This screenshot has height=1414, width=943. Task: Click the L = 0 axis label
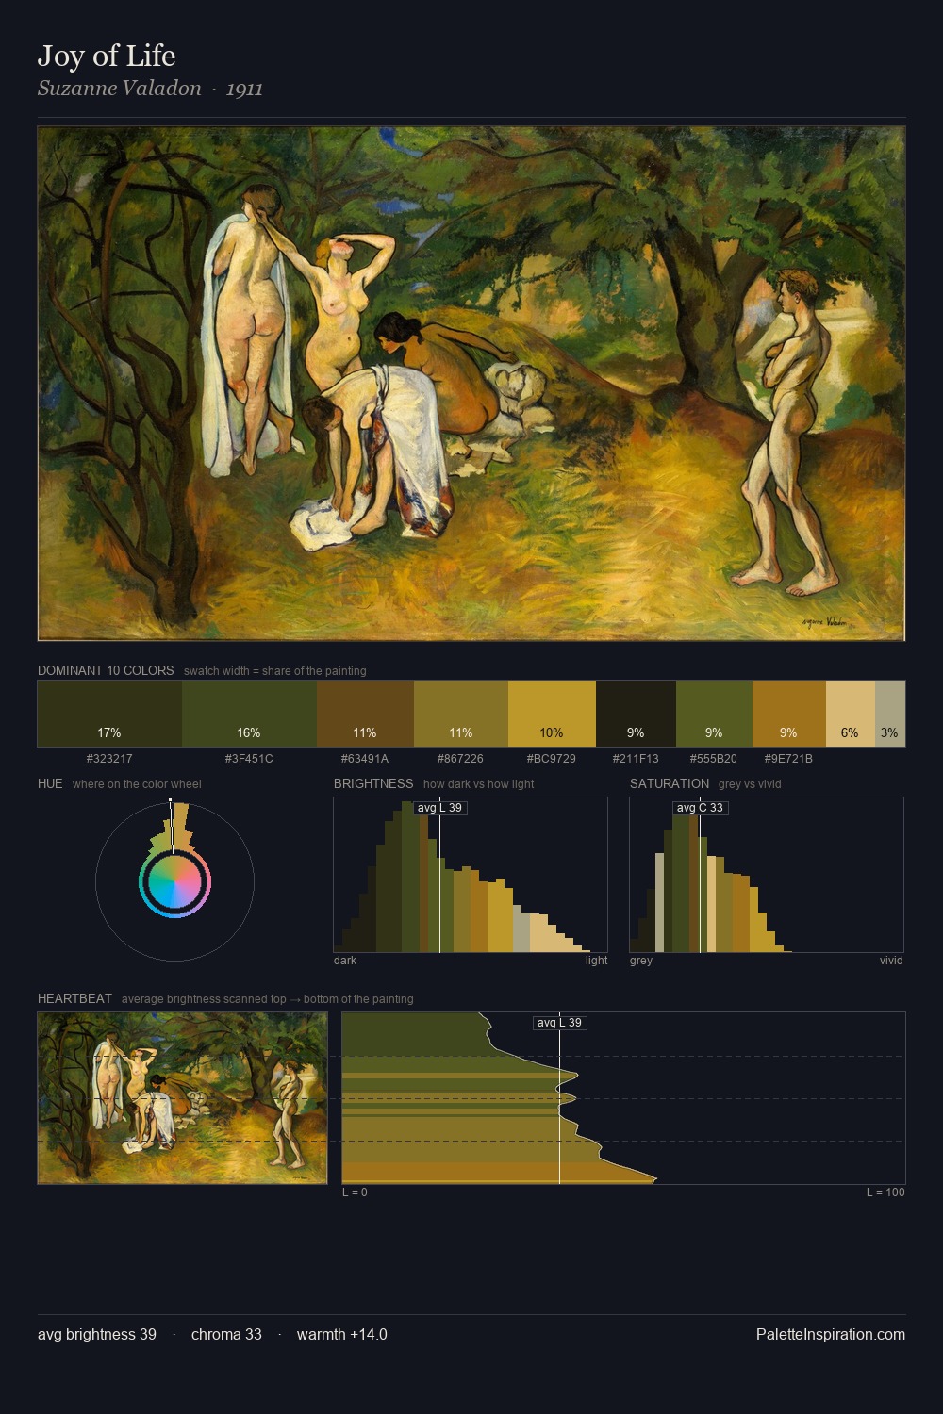355,1192
